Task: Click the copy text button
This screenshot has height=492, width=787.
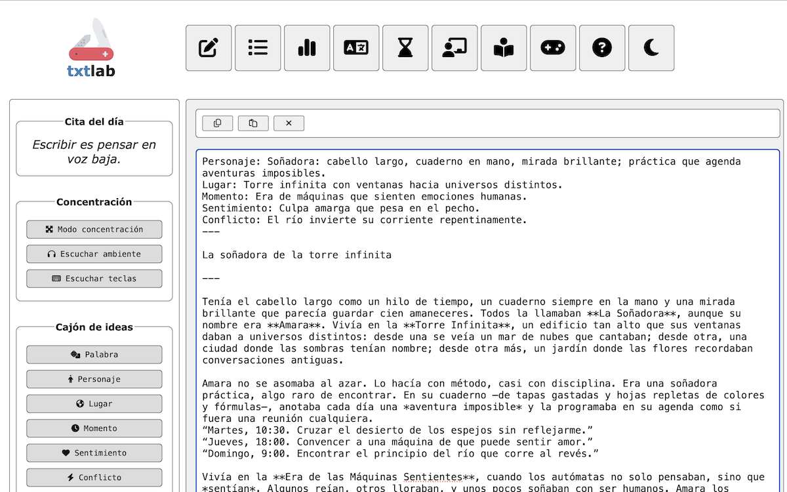Action: [218, 123]
